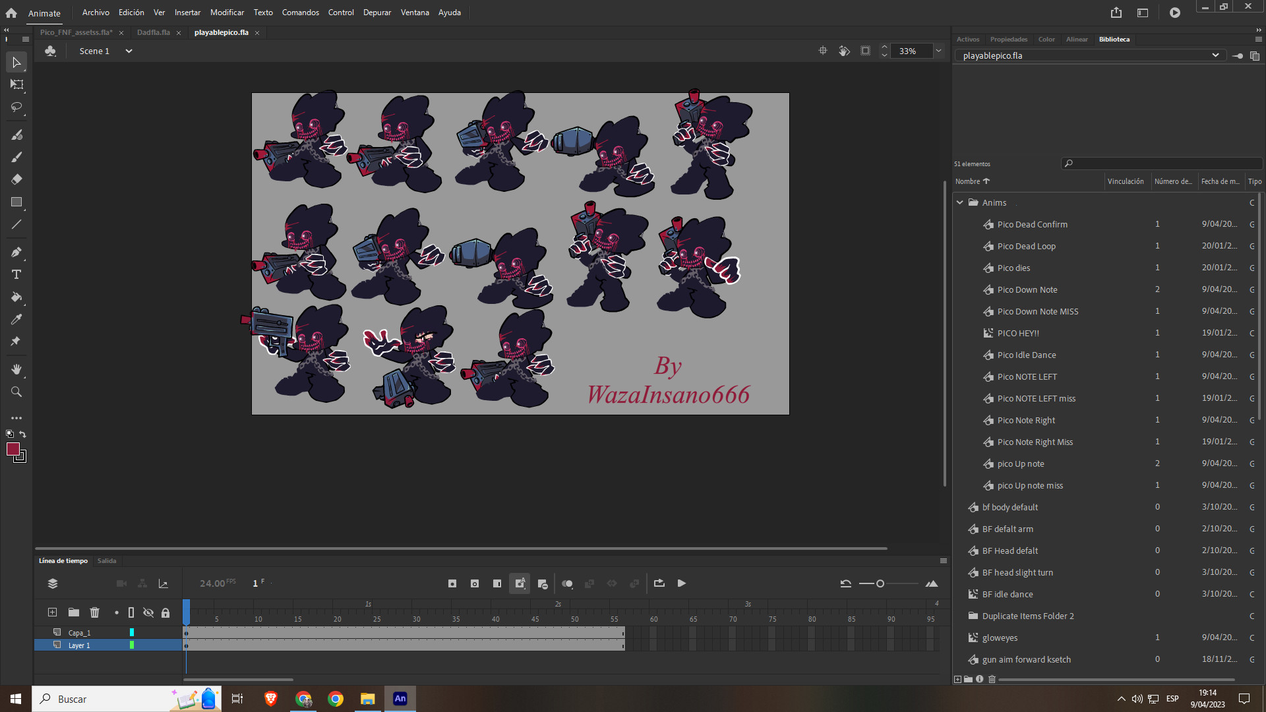Switch to the Propiedades tab
Screen dimensions: 1266x712
[1008, 40]
